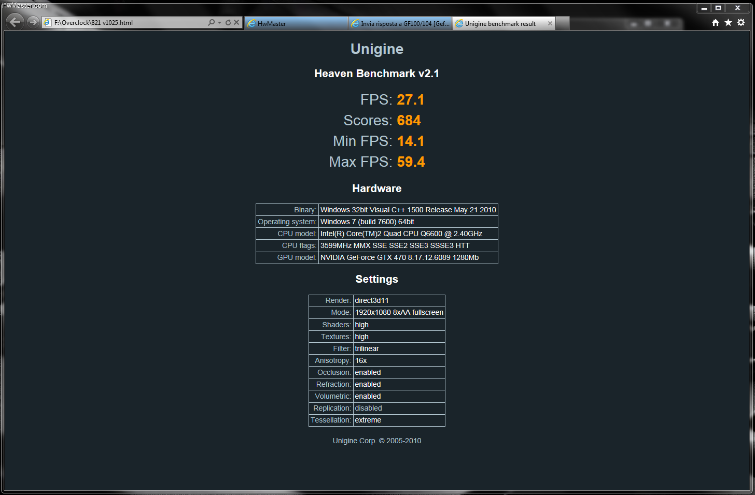Image resolution: width=755 pixels, height=495 pixels.
Task: Click the Heaven Benchmark v2.1 title
Action: tap(377, 74)
